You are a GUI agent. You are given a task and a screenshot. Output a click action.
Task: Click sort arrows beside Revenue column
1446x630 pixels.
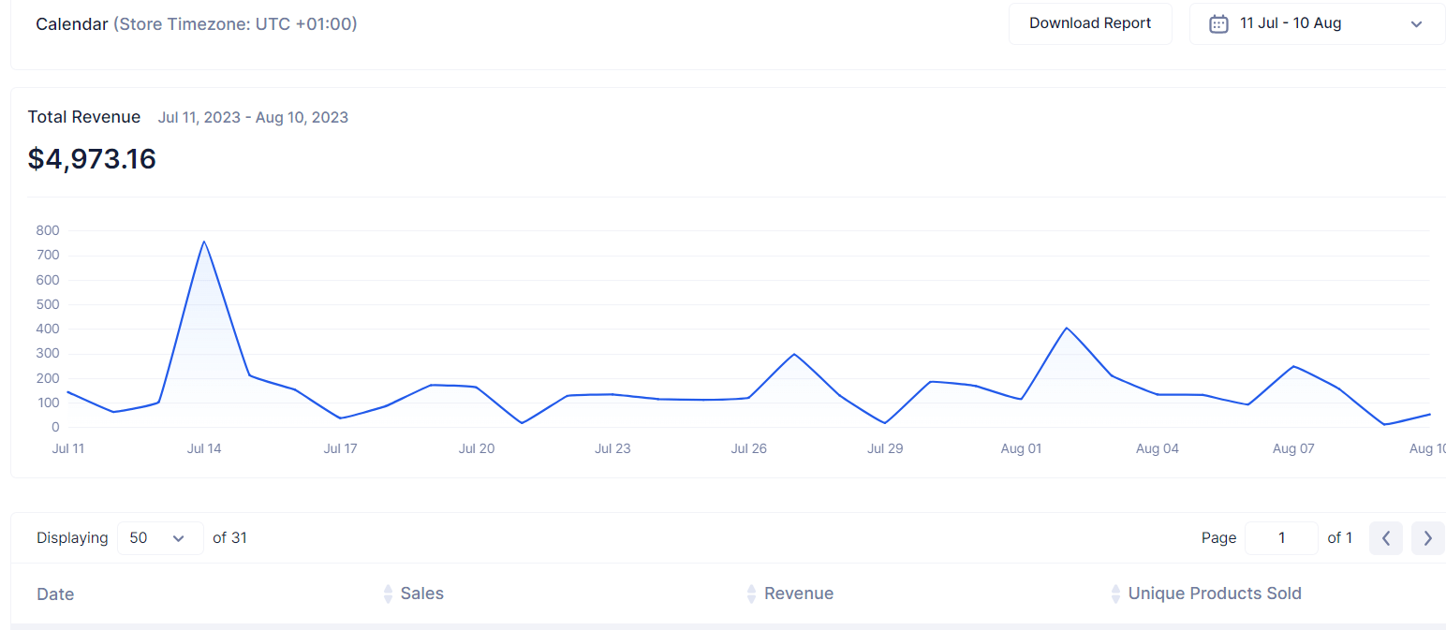tap(751, 593)
